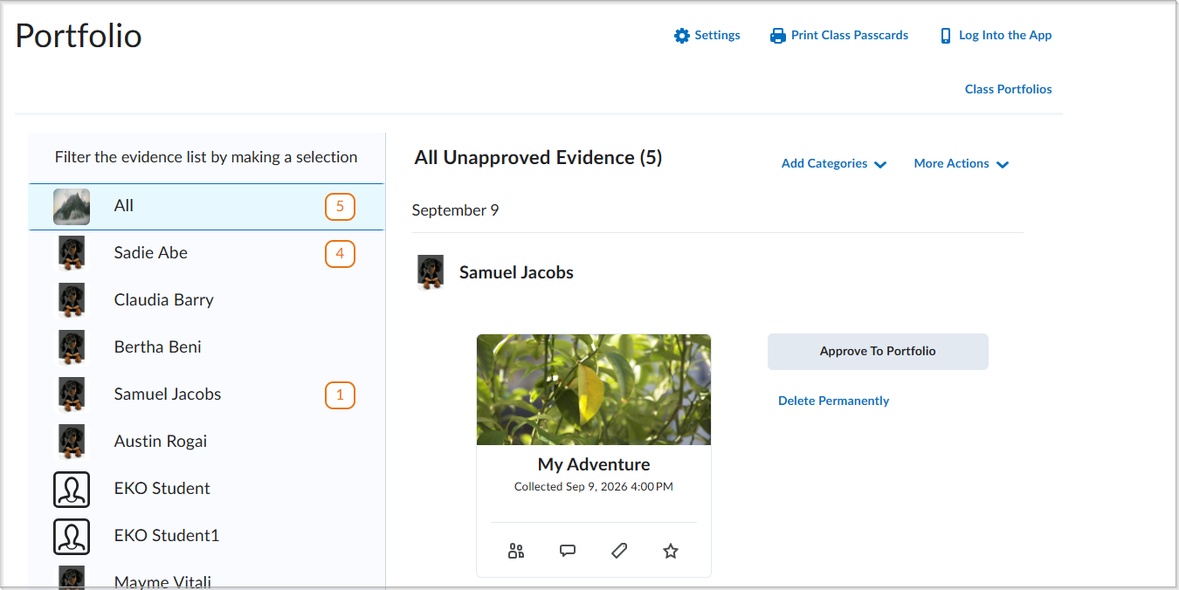
Task: Click Samuel Jacobs avatar in the evidence header
Action: [431, 272]
